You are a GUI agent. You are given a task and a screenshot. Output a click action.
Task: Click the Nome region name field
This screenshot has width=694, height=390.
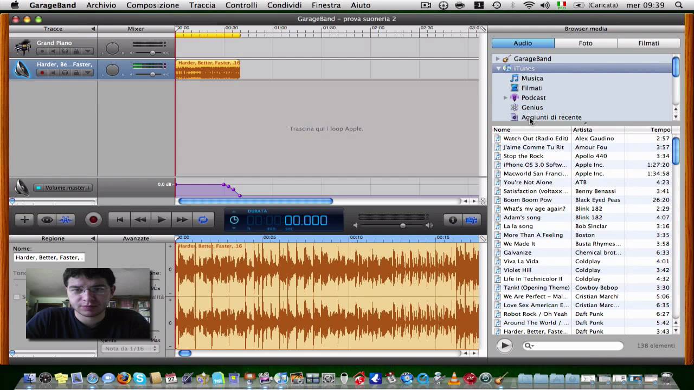49,257
